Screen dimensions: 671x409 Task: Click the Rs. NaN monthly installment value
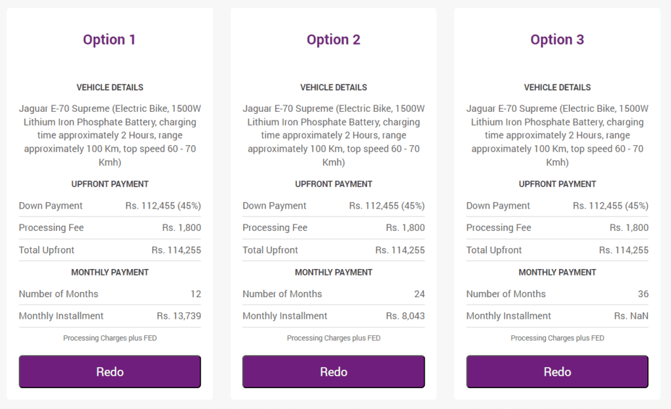631,316
